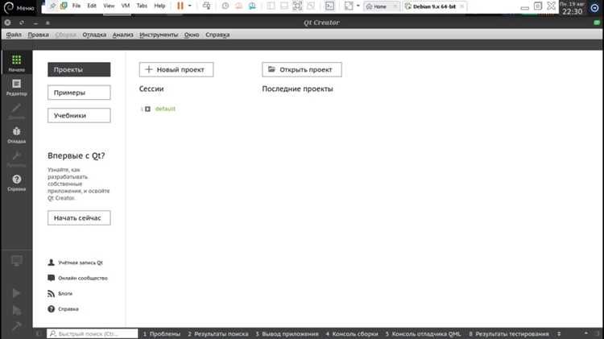Viewport: 604px width, 339px height.
Task: Click the Новый проект button
Action: pyautogui.click(x=176, y=70)
